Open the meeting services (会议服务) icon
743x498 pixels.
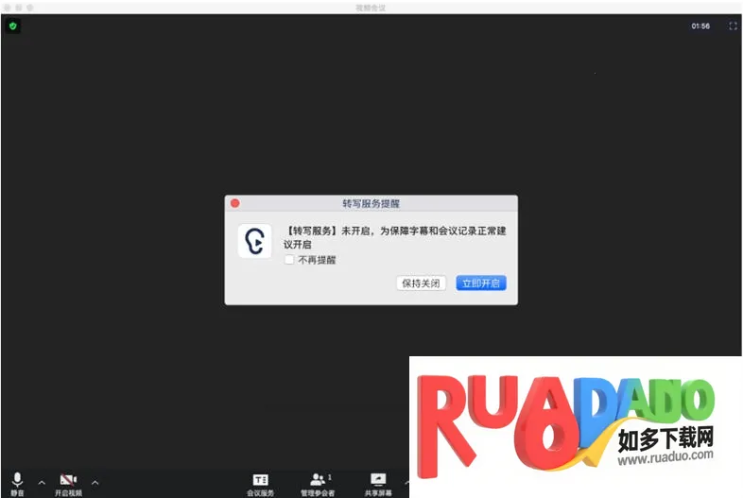261,480
